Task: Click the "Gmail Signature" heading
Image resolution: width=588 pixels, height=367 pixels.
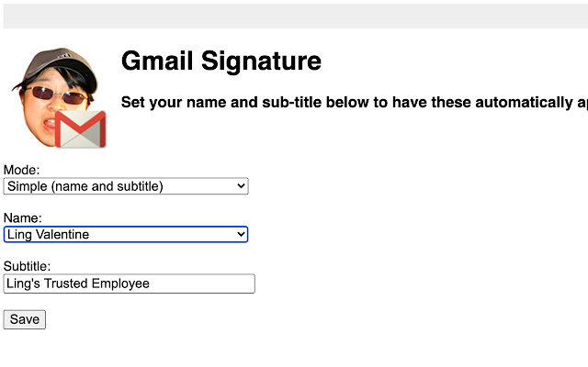Action: (221, 61)
